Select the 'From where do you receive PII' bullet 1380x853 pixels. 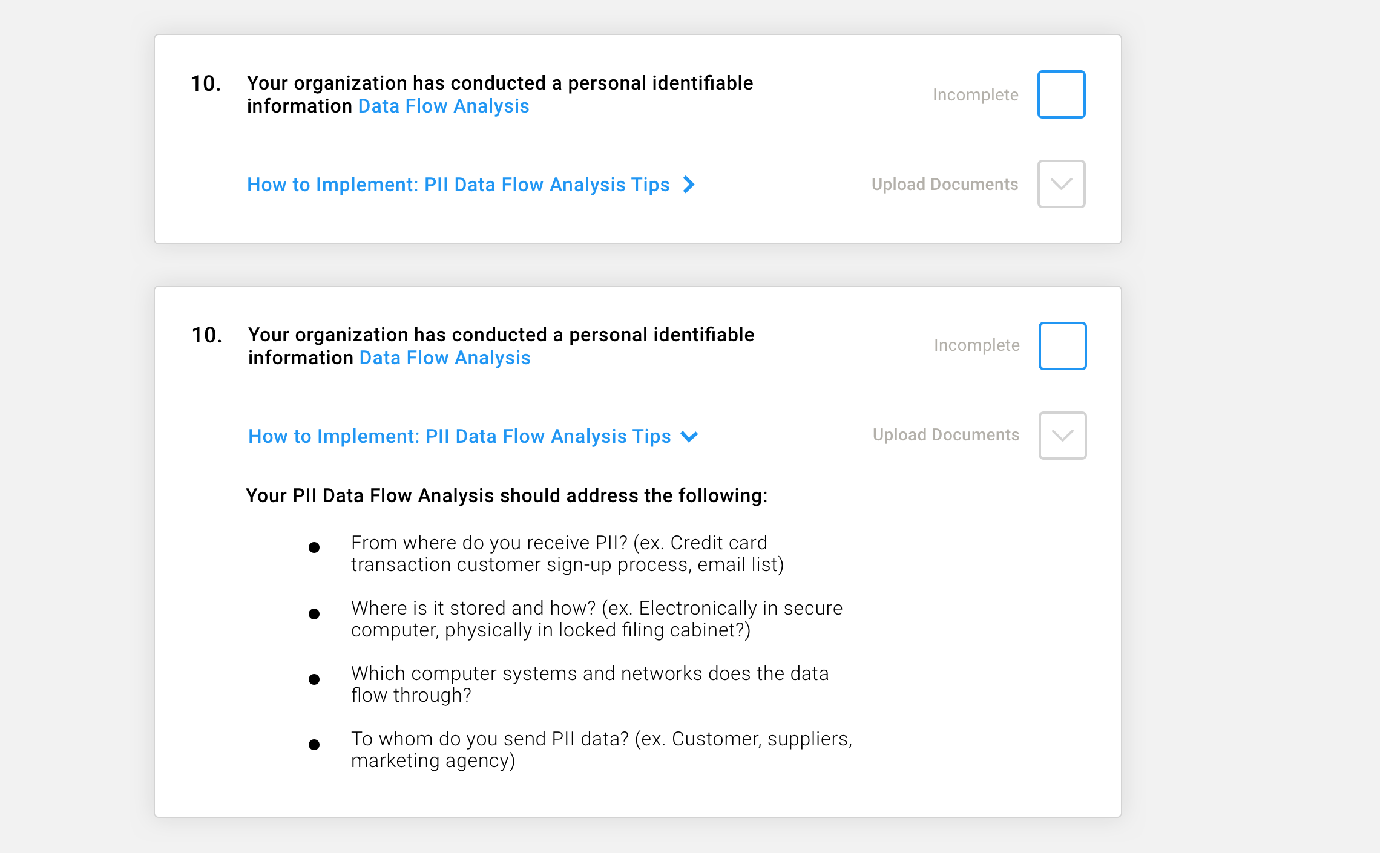tap(567, 554)
